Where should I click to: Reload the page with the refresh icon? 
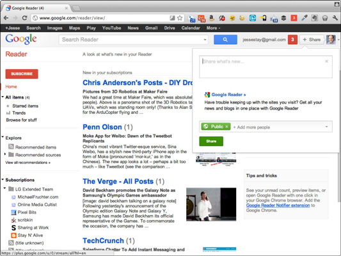coord(24,18)
